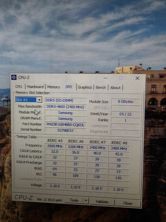Click the Memory Slot Selection group label

click(x=33, y=93)
